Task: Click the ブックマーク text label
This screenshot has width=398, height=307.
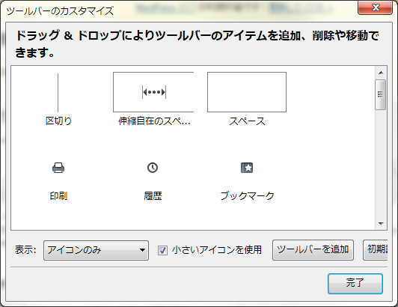Action: pos(247,195)
